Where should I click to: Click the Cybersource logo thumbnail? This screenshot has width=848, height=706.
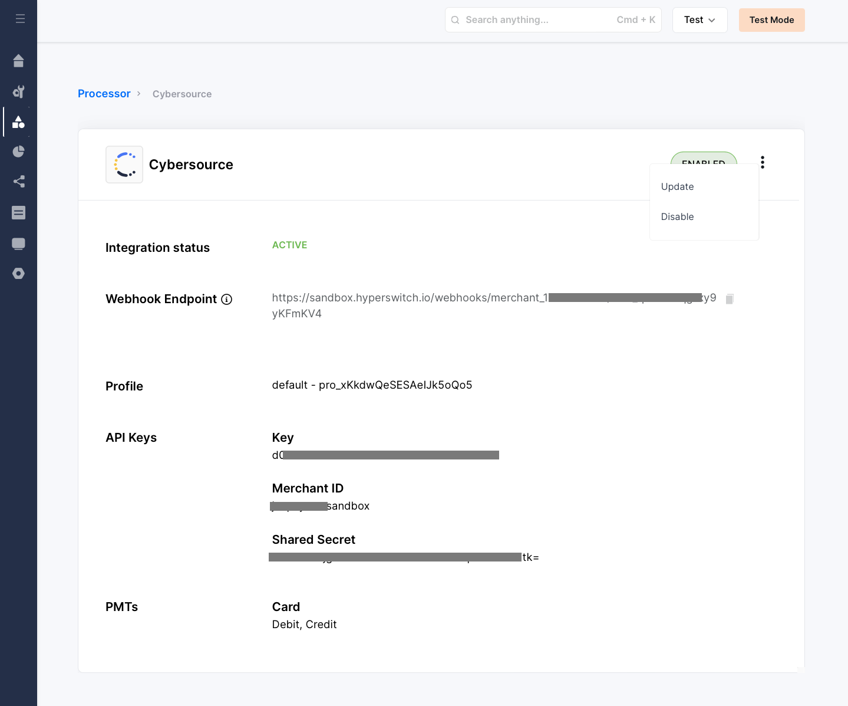coord(124,165)
